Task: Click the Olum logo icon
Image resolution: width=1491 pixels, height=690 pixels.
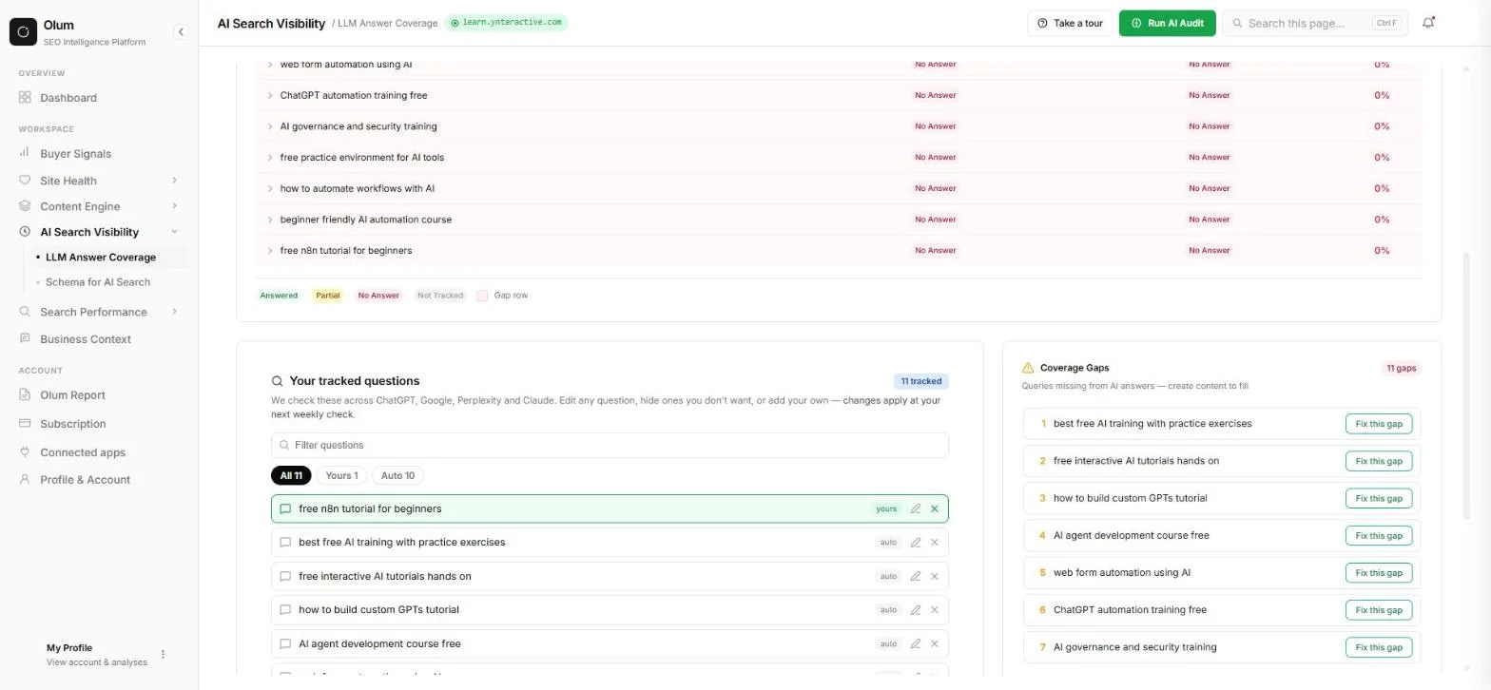Action: 23,31
